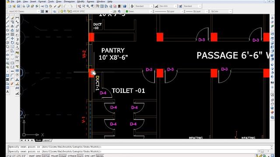The width and height of the screenshot is (280, 157).
Task: Click the first-tab navigation arrow
Action: pos(21,140)
